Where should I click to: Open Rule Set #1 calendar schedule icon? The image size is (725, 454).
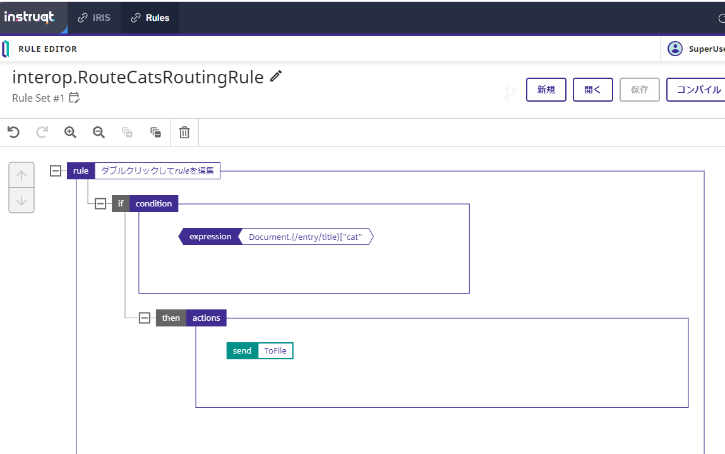tap(75, 98)
